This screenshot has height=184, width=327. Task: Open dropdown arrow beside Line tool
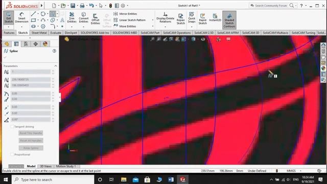click(38, 14)
